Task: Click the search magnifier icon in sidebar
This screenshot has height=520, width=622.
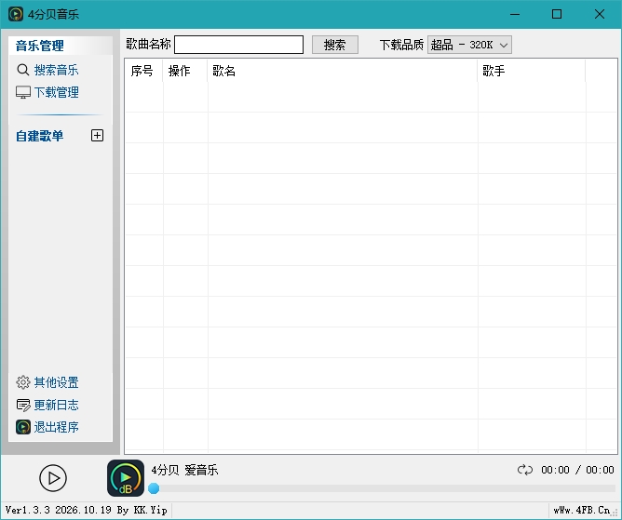Action: tap(23, 70)
